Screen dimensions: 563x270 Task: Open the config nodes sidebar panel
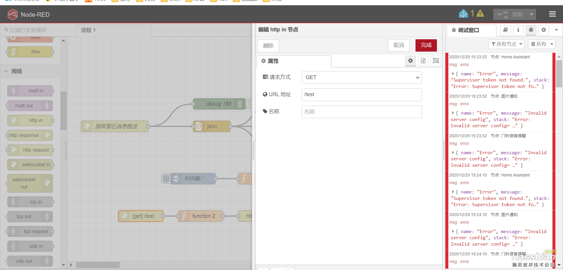[x=543, y=30]
